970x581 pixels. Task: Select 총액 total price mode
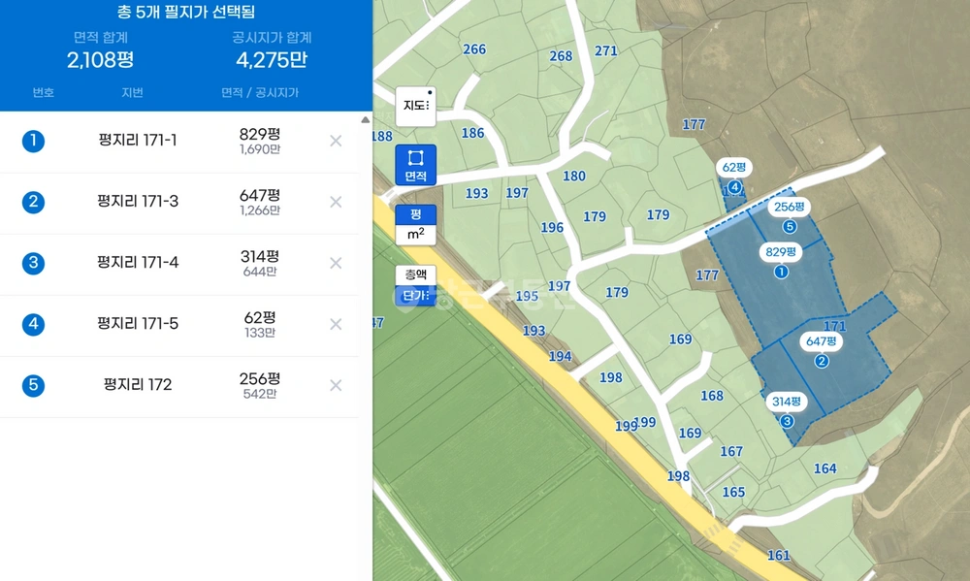416,274
